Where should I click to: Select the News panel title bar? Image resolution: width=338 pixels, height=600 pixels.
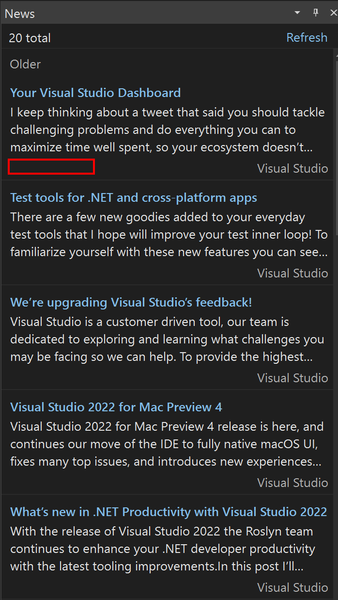19,13
